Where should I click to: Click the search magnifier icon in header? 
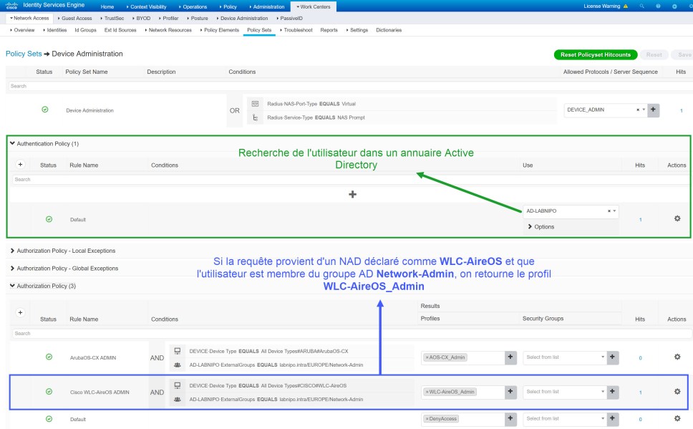tap(641, 6)
